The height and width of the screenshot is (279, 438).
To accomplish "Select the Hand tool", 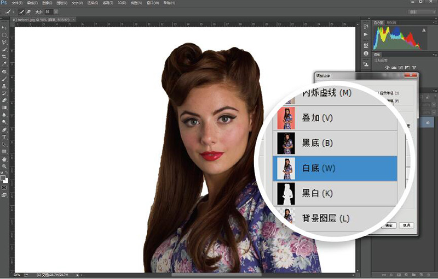I will point(4,158).
